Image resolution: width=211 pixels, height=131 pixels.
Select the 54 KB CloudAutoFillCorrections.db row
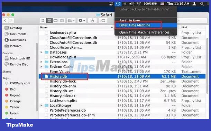pos(122,43)
